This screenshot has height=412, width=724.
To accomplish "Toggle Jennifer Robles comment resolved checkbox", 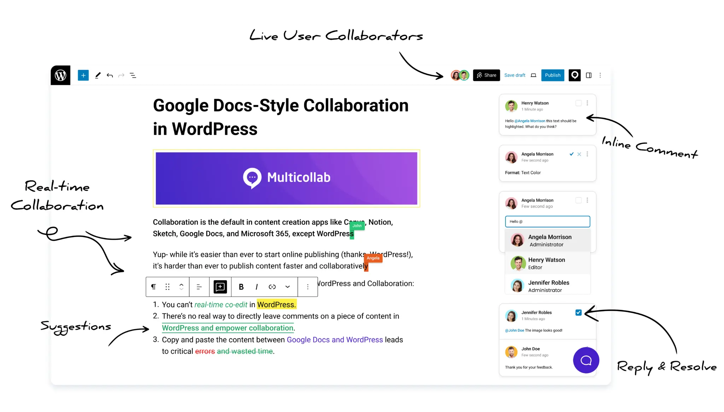I will point(578,313).
